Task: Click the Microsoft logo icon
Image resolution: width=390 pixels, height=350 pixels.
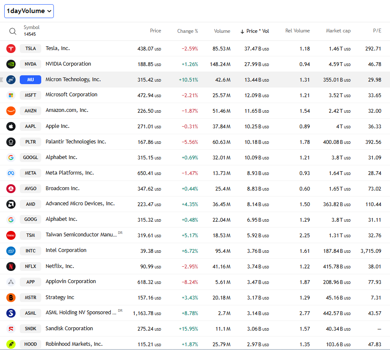Action: pos(11,95)
